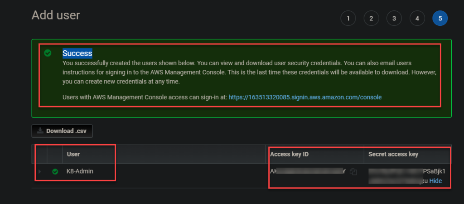The image size is (464, 204).
Task: Click the green status check beside K8-Admin
Action: tap(55, 172)
